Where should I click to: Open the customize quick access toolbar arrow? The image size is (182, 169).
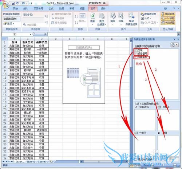pos(31,3)
